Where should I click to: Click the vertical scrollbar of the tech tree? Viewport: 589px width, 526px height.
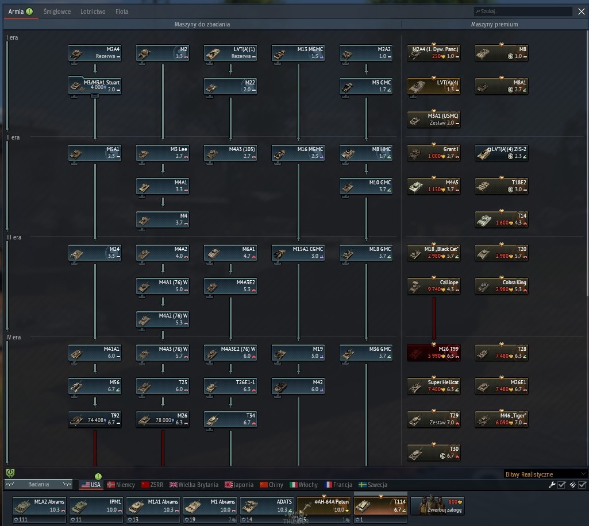point(586,161)
